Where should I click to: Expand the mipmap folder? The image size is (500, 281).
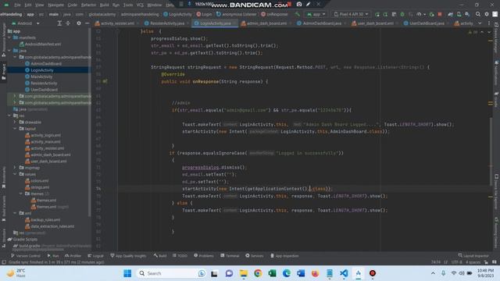(x=15, y=168)
